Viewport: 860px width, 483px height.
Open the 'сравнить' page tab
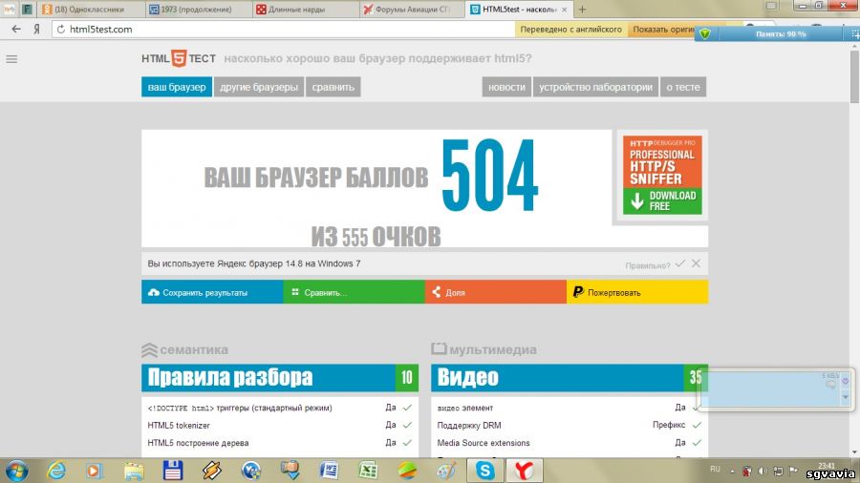coord(333,87)
